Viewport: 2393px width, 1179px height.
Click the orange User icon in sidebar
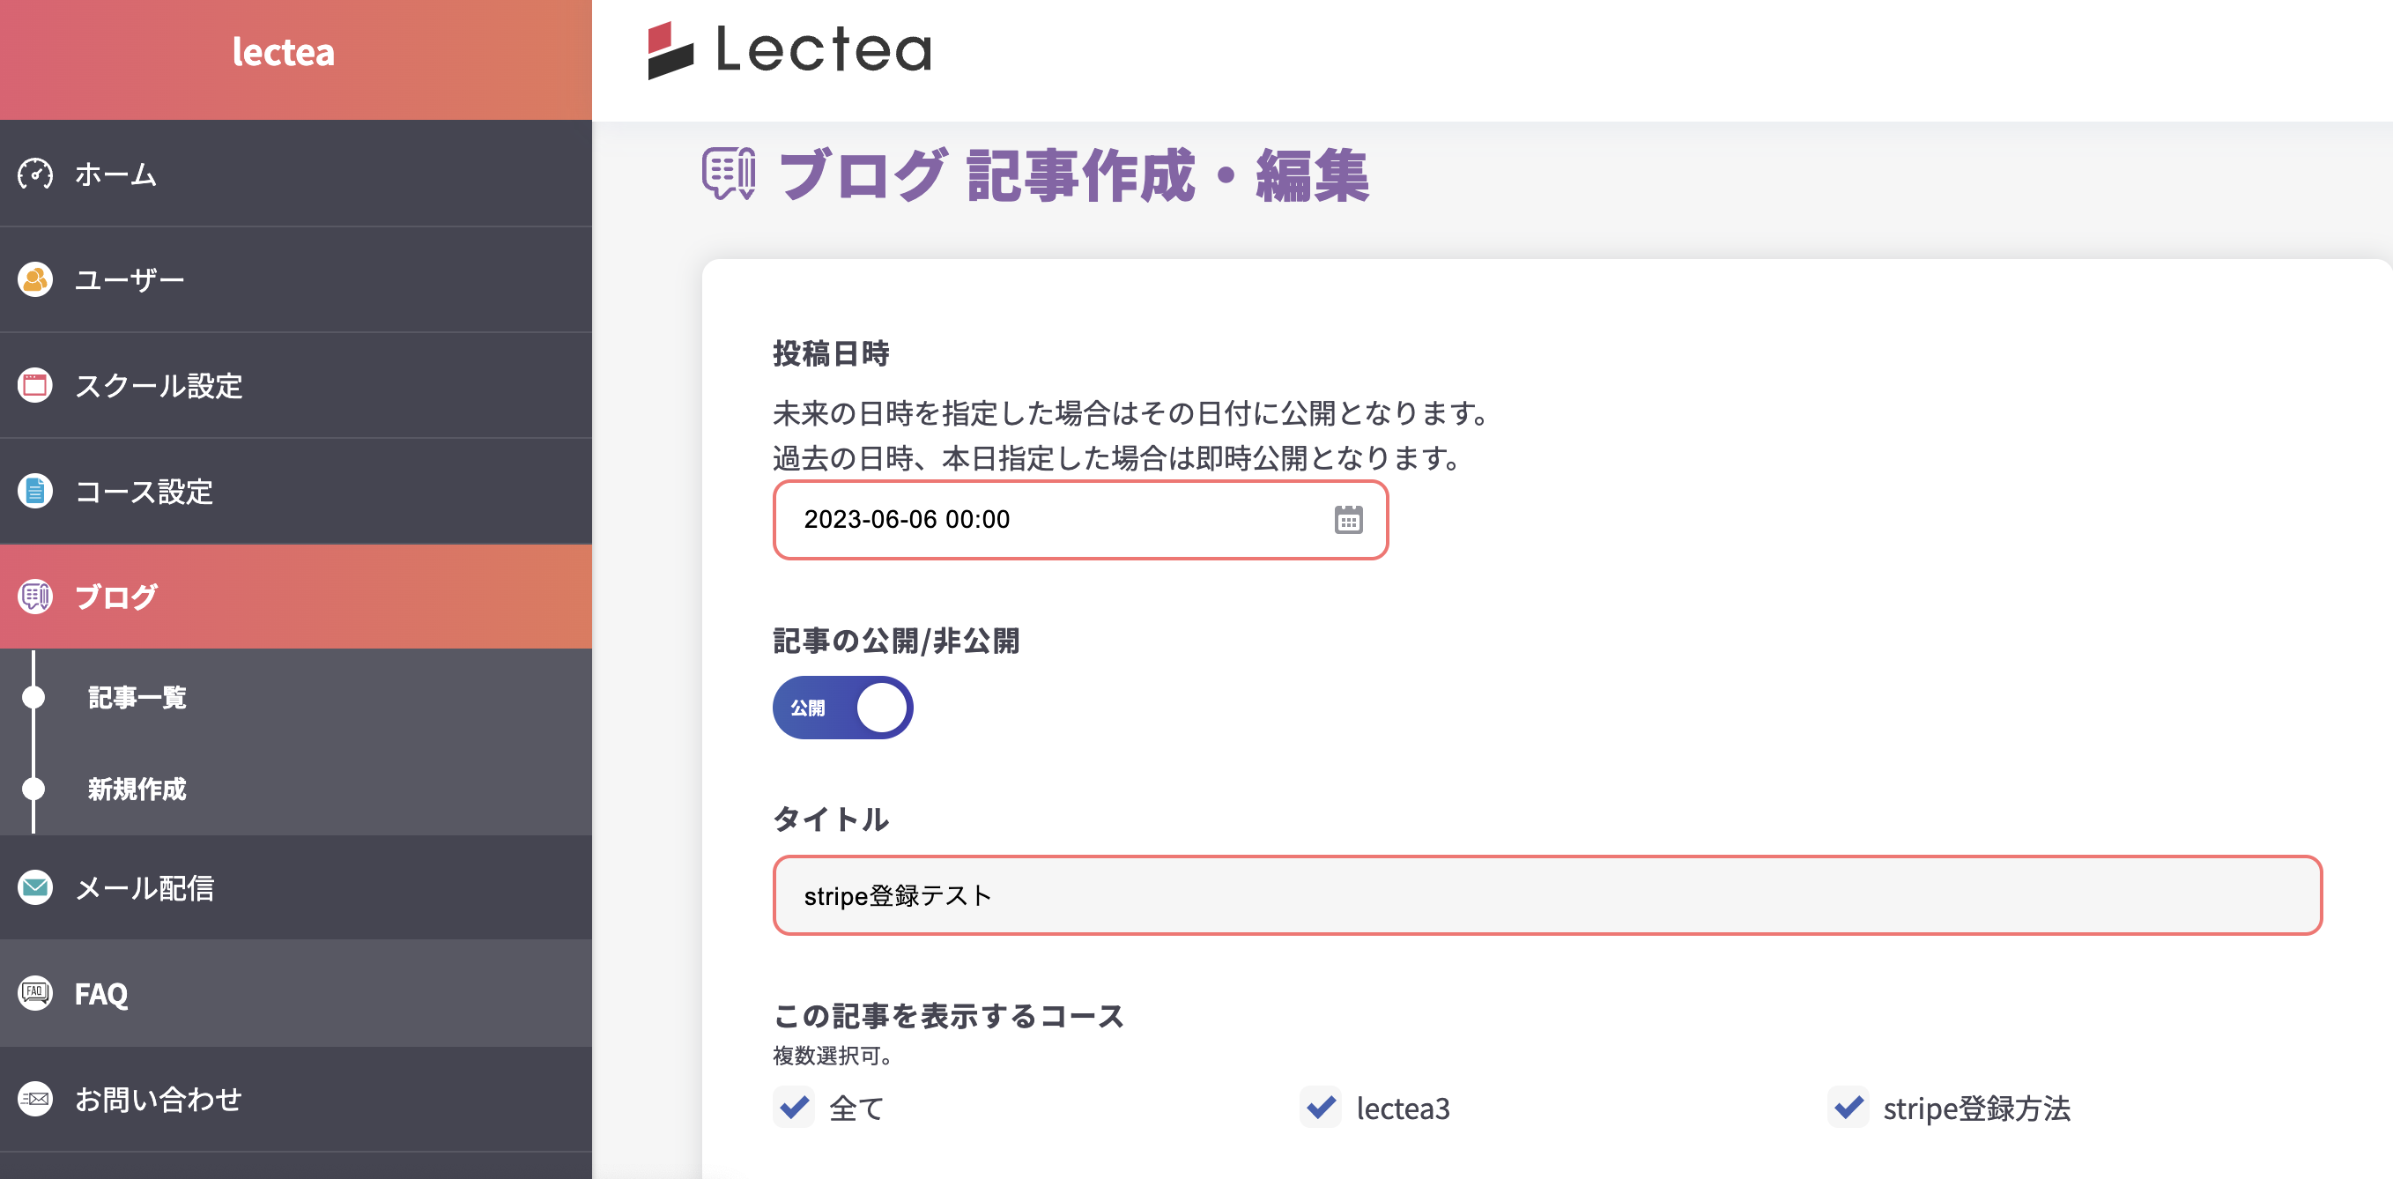click(35, 279)
